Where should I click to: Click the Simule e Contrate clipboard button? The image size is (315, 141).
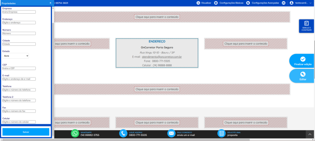306,26
